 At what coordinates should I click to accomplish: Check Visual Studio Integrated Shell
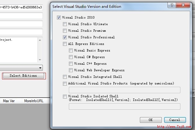click(x=65, y=77)
